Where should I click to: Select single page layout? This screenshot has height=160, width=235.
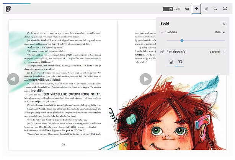[171, 61]
